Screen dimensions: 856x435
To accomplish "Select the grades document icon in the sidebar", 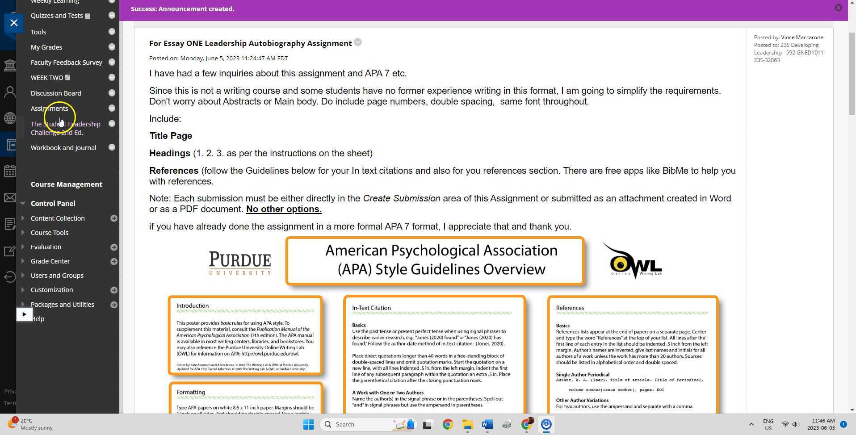I will [10, 224].
